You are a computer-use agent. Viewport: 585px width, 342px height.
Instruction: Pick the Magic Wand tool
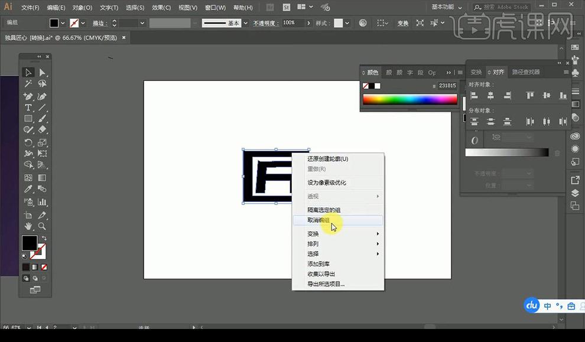[x=28, y=84]
